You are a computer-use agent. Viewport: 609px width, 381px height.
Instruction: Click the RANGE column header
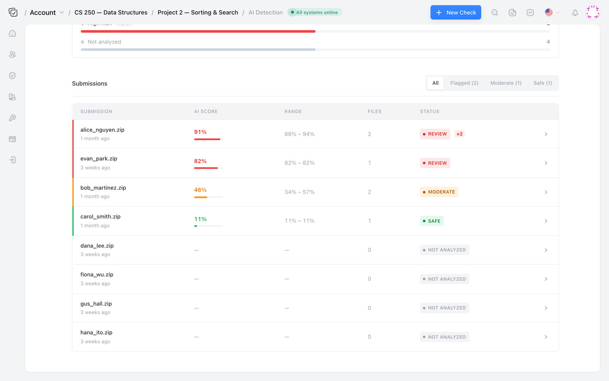[293, 112]
